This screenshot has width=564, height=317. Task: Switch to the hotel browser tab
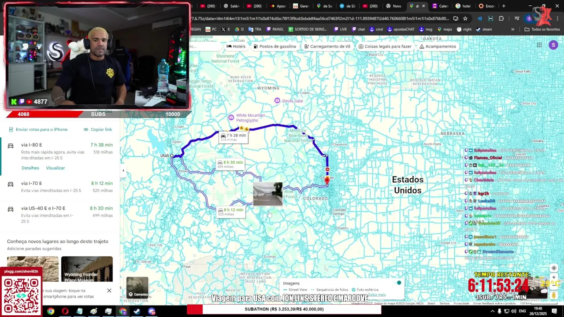coord(463,6)
